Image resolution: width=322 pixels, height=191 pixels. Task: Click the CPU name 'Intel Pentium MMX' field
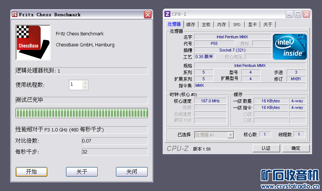pyautogui.click(x=232, y=37)
